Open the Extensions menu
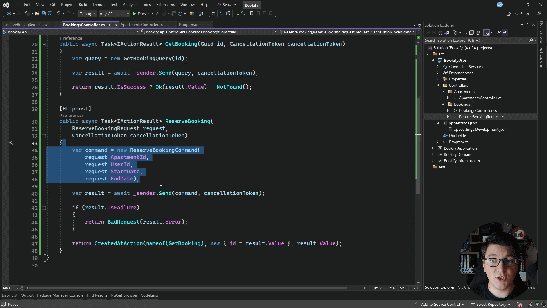 165,5
